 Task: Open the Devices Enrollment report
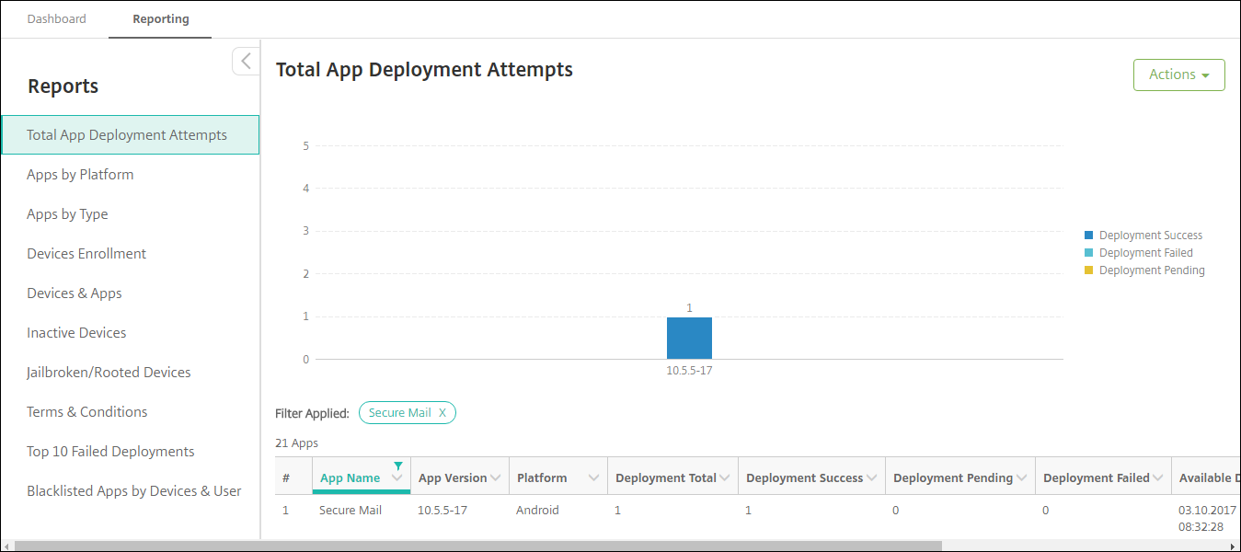point(86,254)
